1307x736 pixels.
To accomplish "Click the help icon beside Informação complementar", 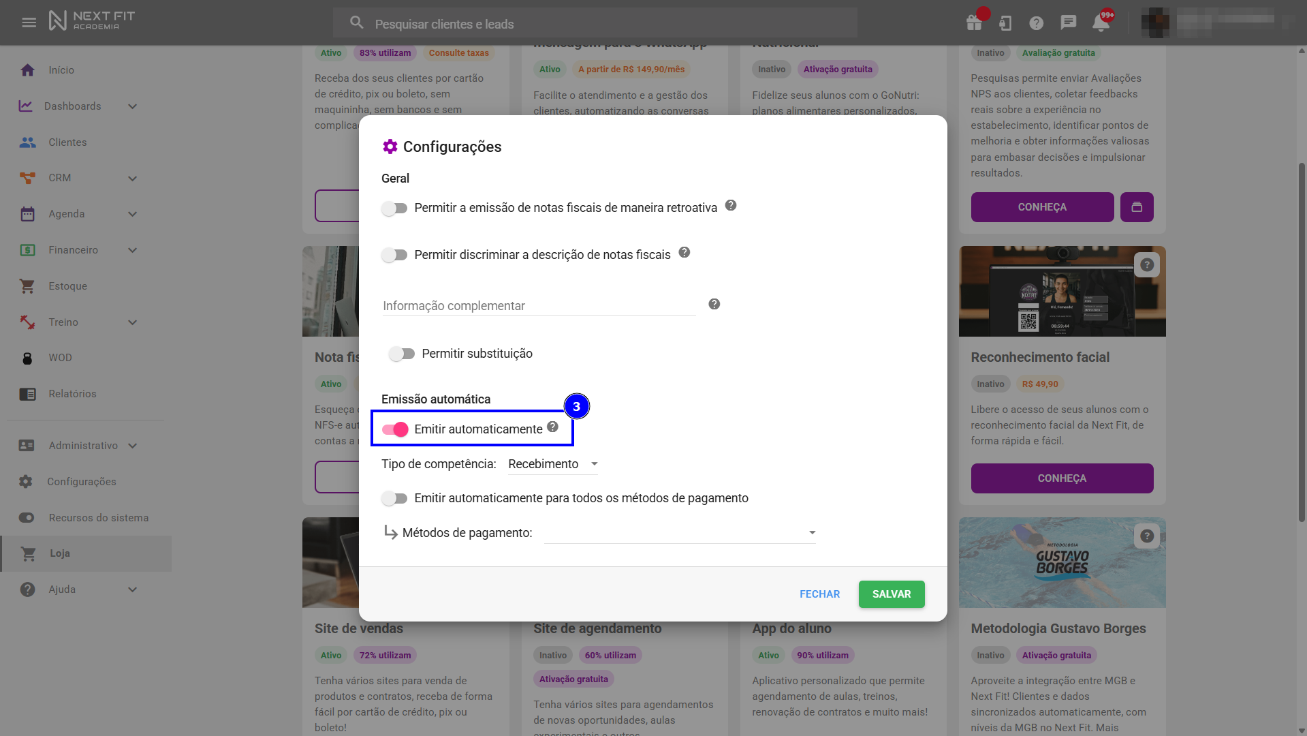I will 714,304.
